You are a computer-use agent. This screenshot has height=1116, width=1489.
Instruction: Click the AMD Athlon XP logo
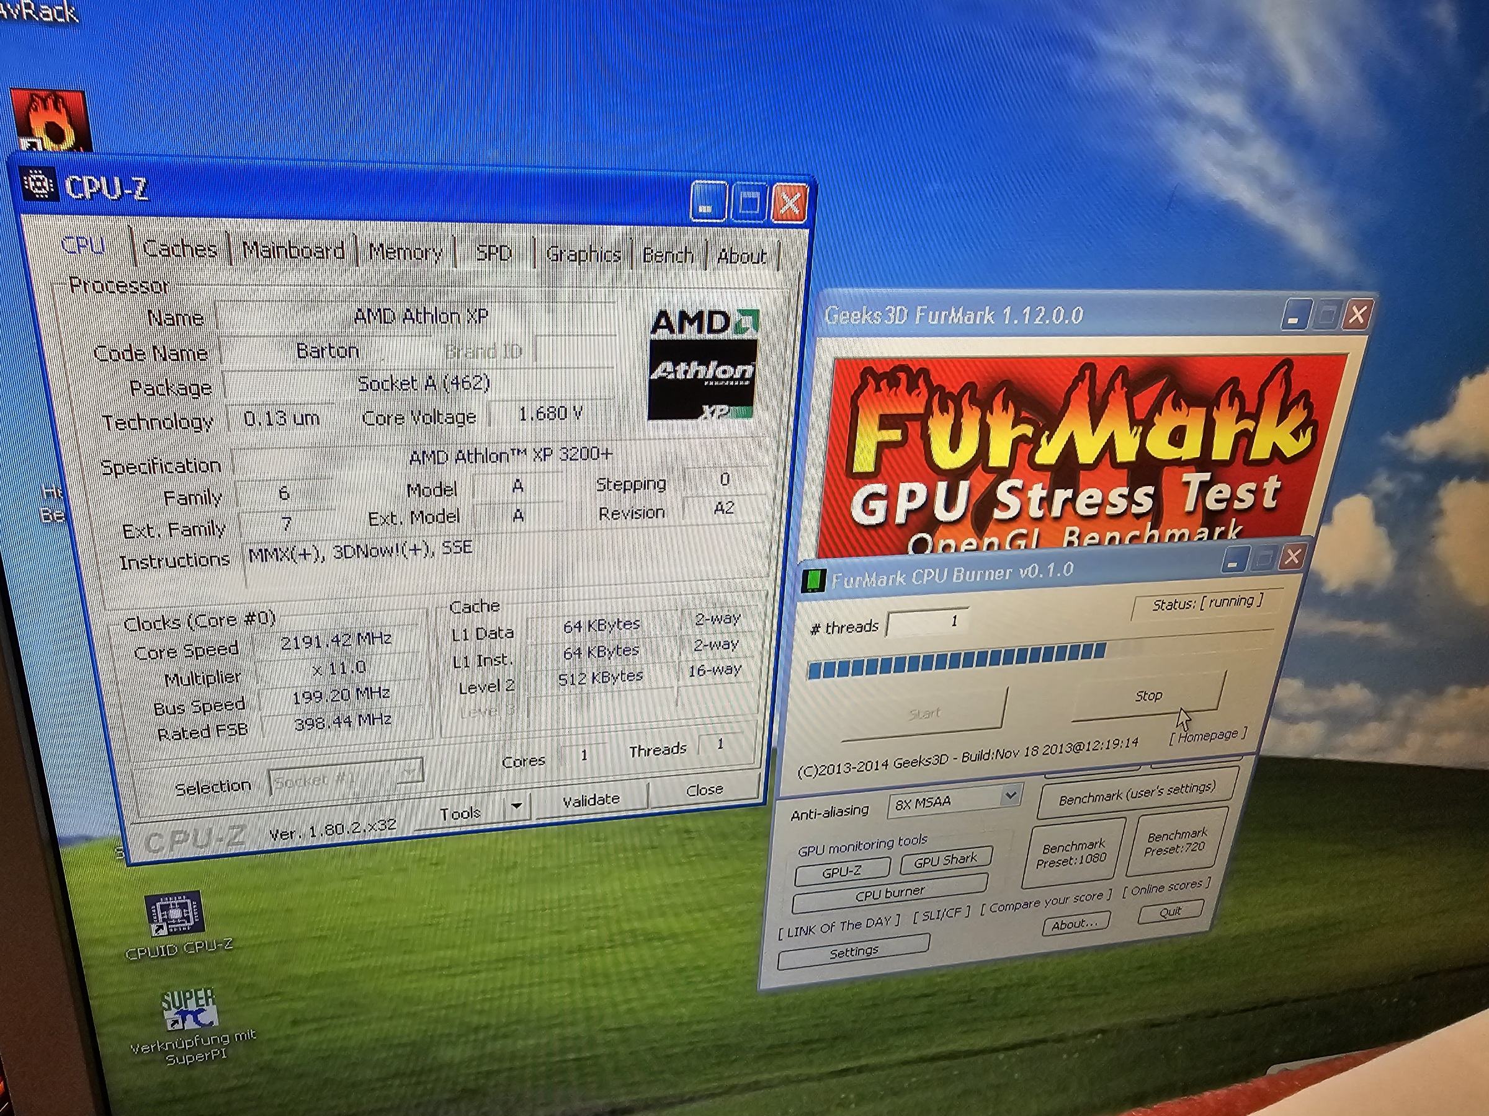[704, 365]
